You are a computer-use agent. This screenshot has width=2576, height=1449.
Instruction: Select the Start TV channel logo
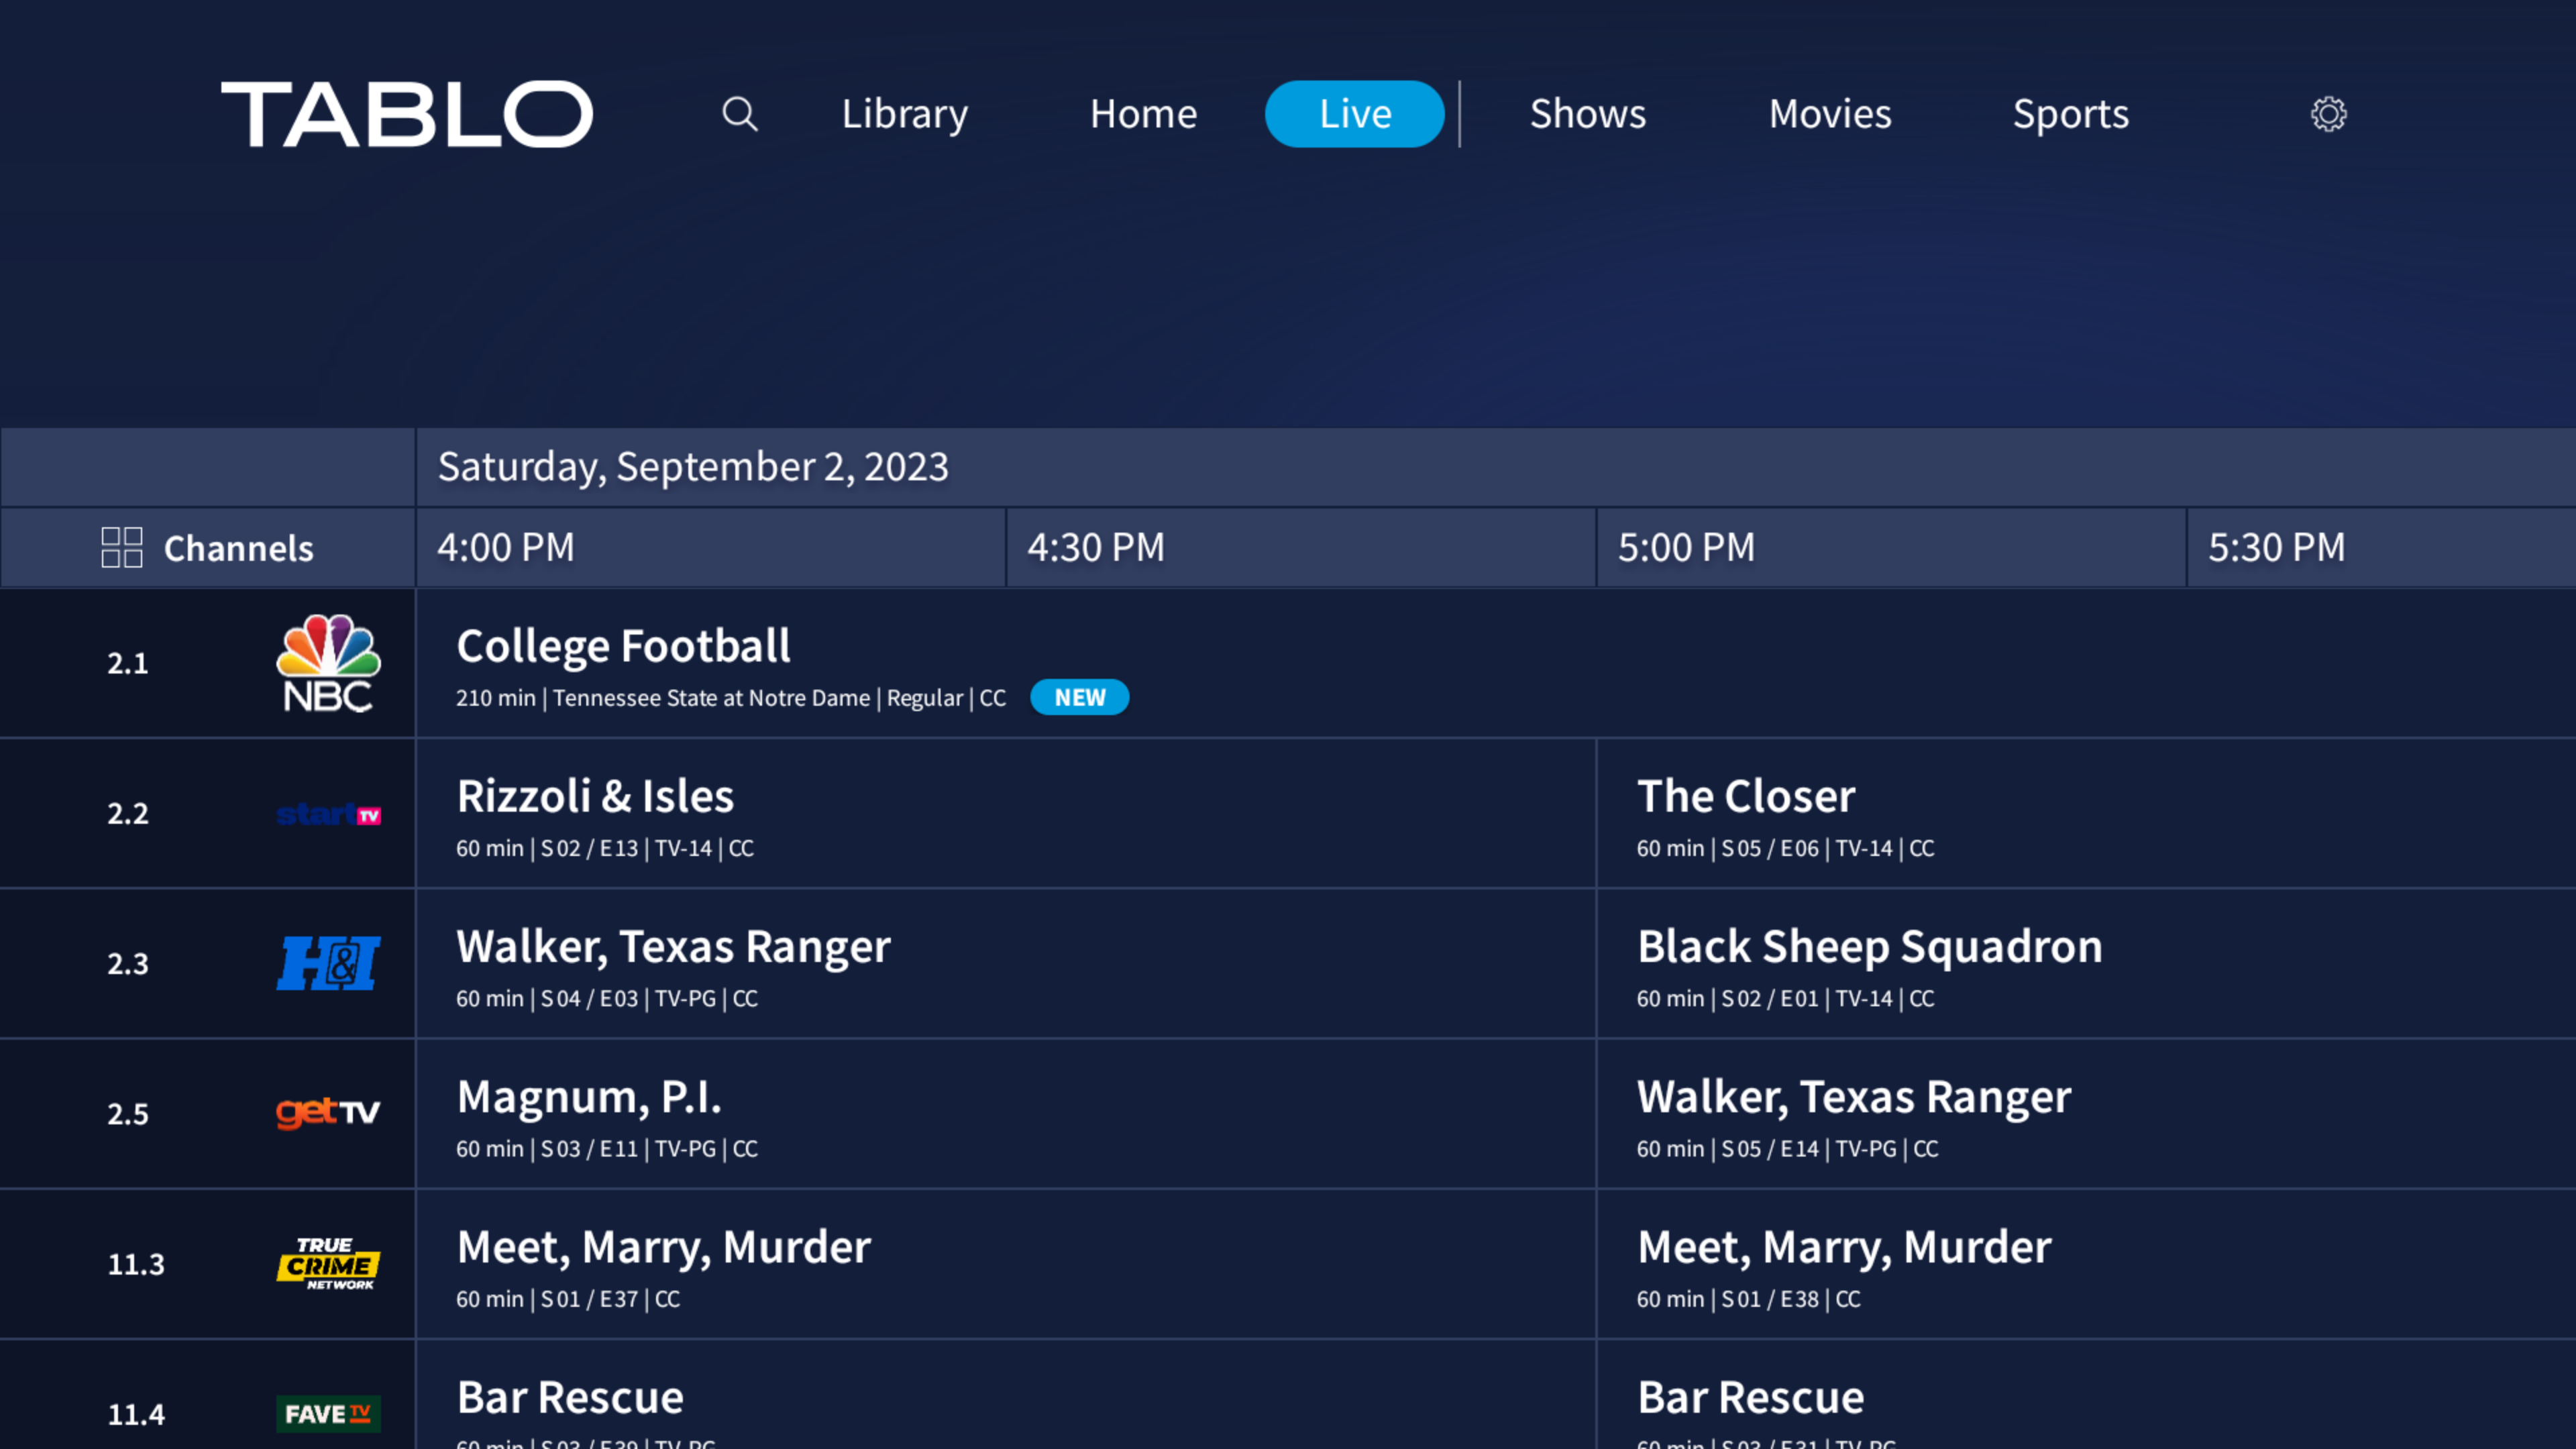(x=328, y=814)
